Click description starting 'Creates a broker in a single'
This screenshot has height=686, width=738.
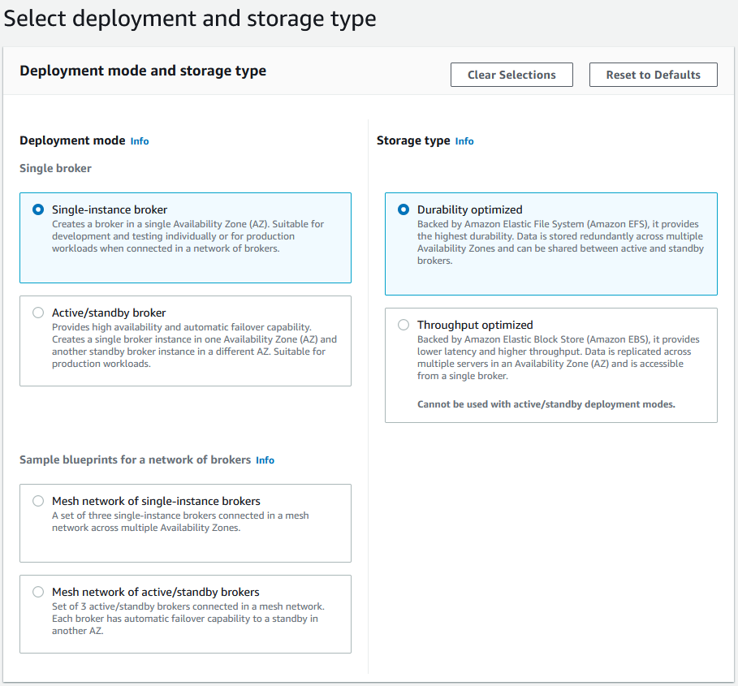[188, 236]
